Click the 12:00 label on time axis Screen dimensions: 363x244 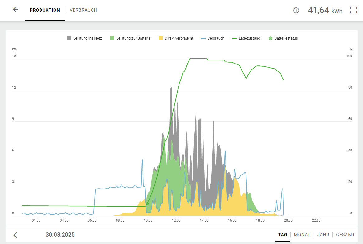click(x=176, y=220)
